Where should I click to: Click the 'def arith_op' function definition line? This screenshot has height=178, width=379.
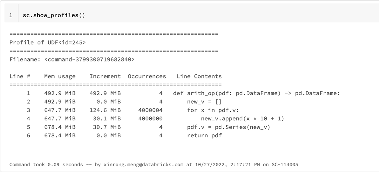pos(256,93)
